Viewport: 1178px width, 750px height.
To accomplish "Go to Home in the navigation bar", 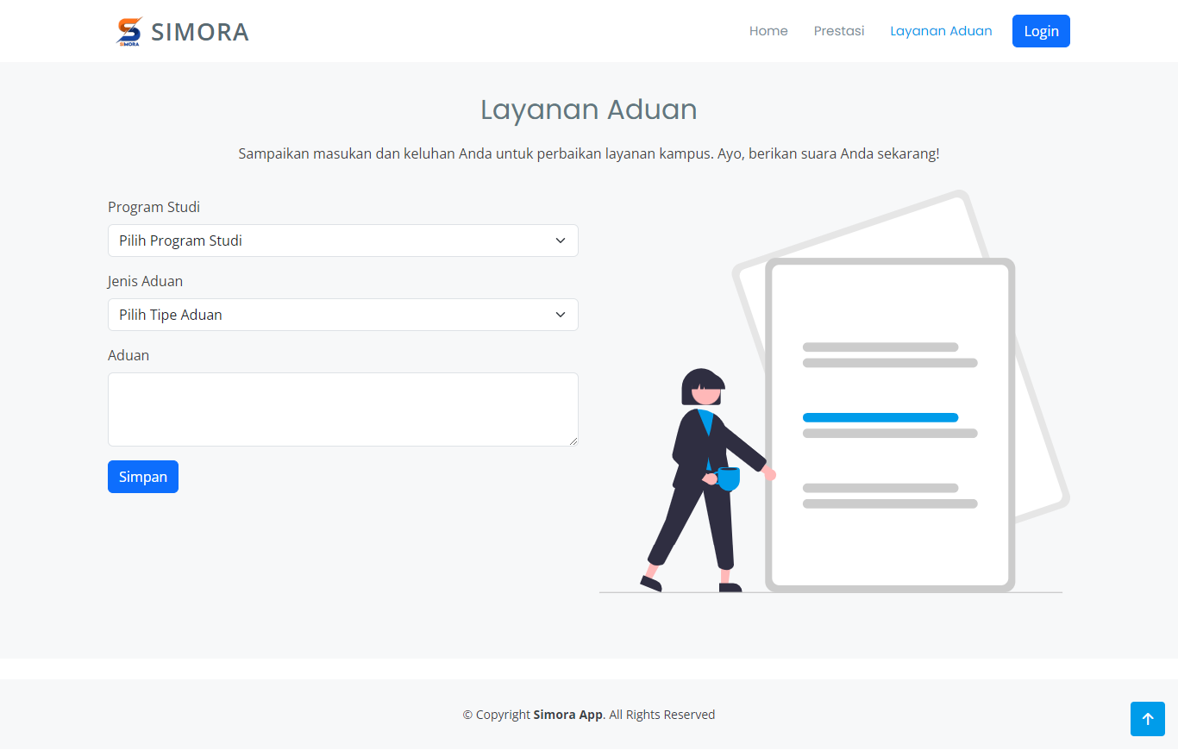I will (x=768, y=31).
